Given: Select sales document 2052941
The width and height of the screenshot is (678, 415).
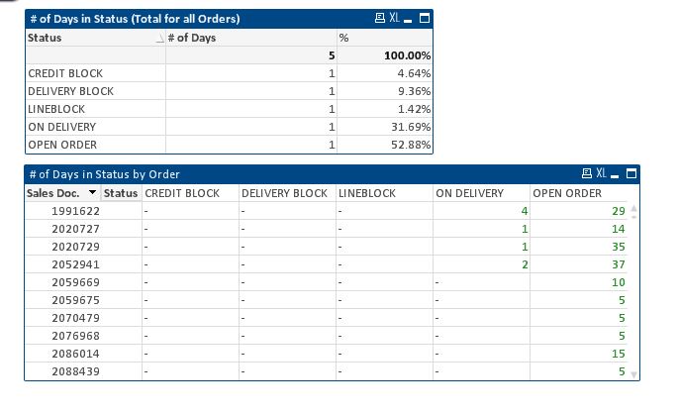Looking at the screenshot, I should [76, 264].
